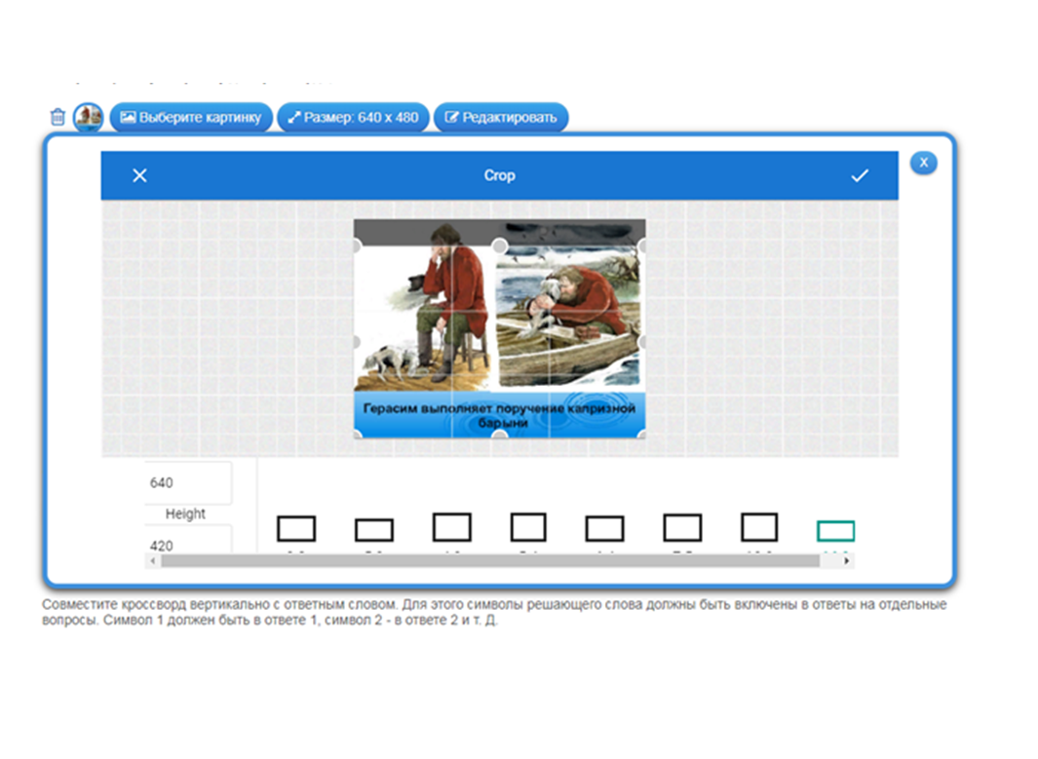Click the height input field showing 420
Viewport: 1038px width, 759px height.
click(188, 544)
